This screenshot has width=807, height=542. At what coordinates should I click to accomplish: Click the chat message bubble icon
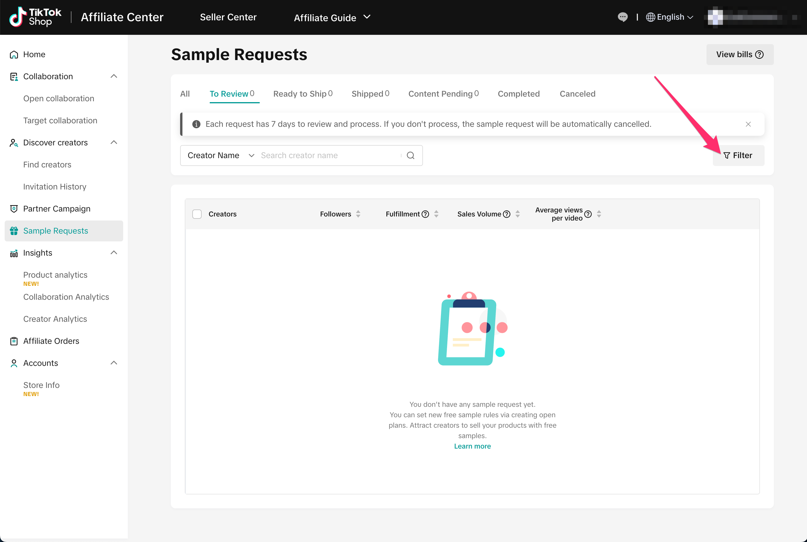click(622, 17)
